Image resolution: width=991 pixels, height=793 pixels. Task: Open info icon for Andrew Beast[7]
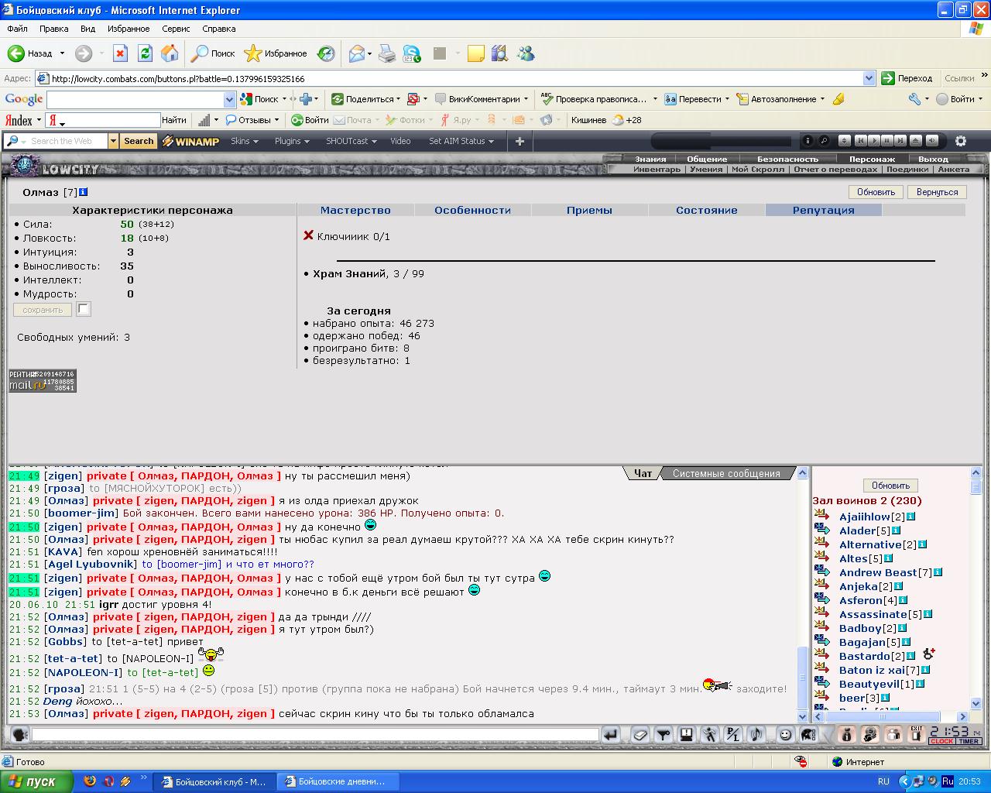tap(938, 572)
